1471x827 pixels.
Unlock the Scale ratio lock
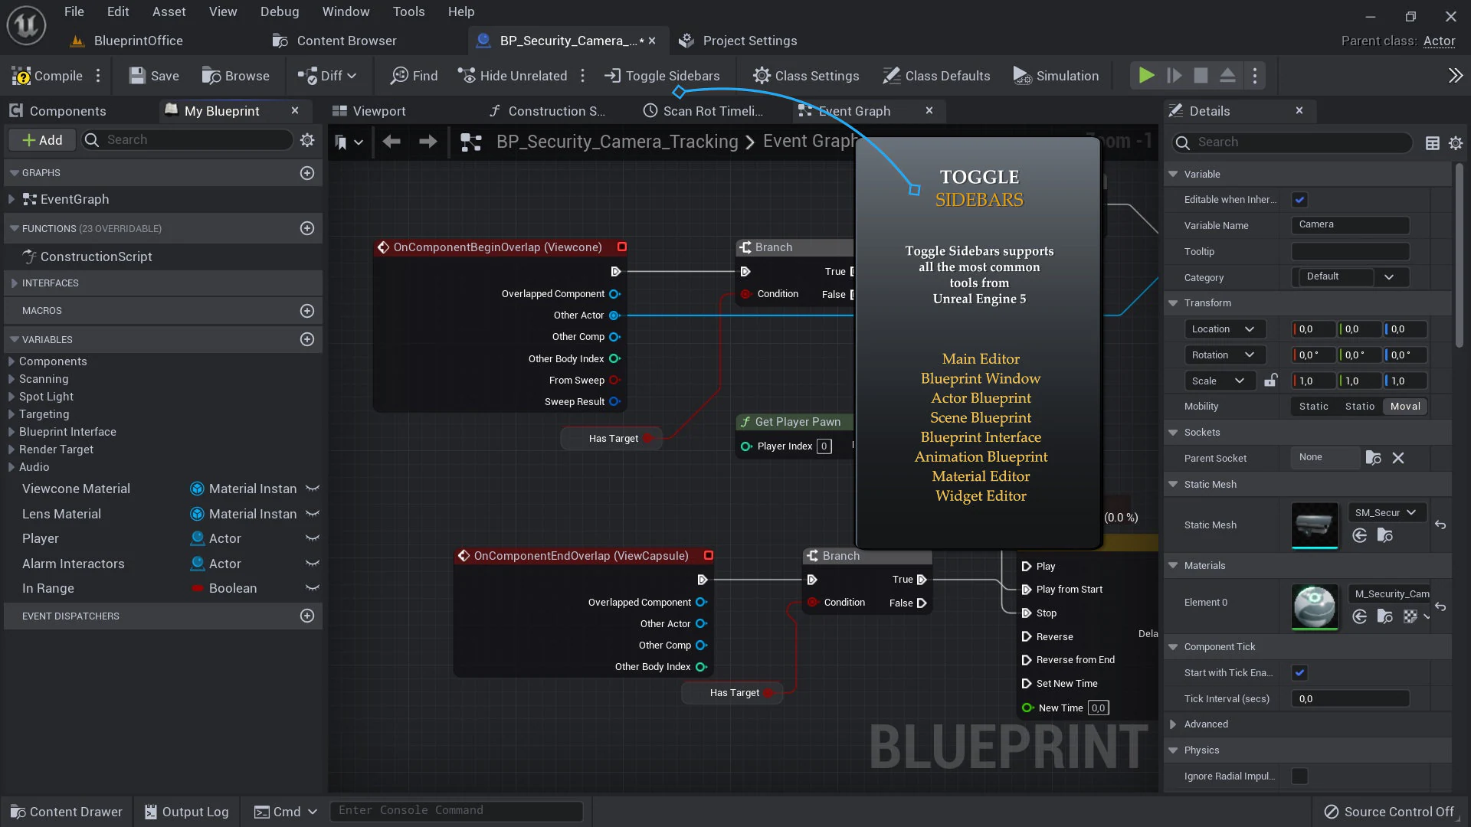(x=1270, y=381)
